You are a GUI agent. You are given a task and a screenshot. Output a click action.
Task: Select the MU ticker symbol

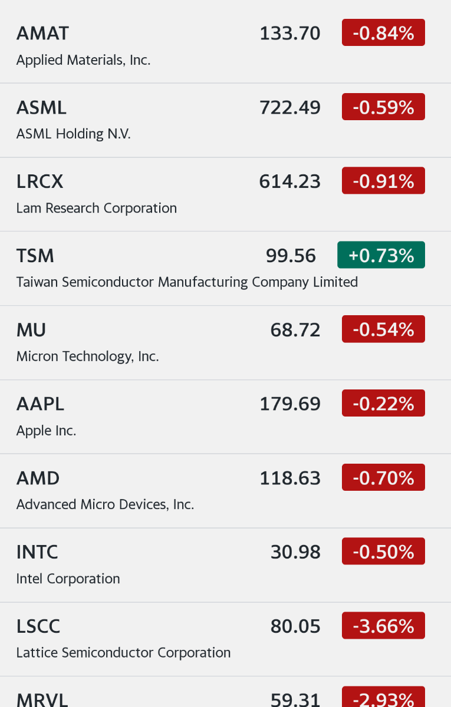pyautogui.click(x=31, y=330)
